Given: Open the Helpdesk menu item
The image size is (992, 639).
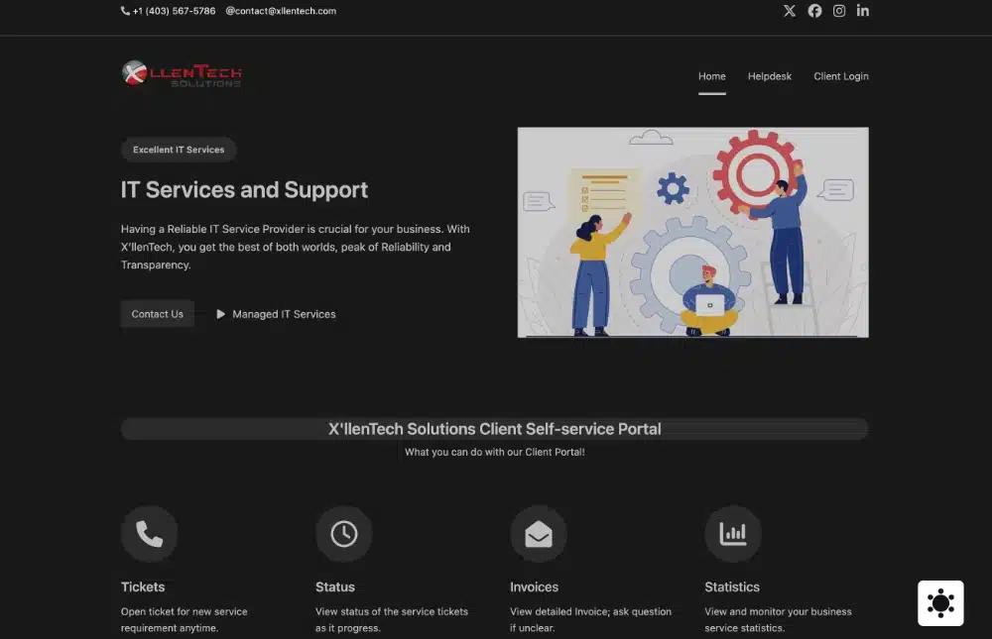Looking at the screenshot, I should 770,76.
